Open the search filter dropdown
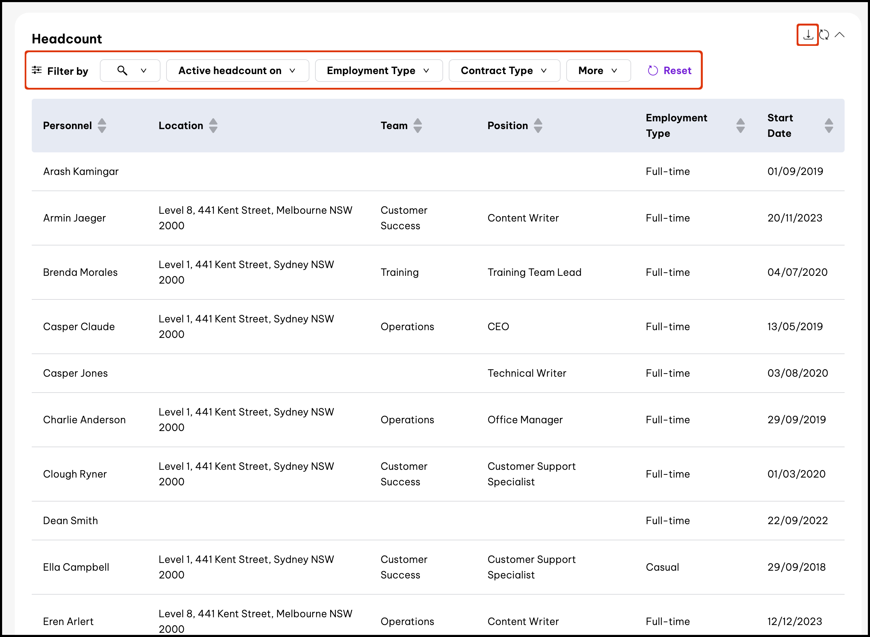The image size is (870, 637). (x=130, y=71)
